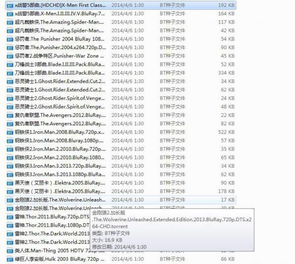The height and width of the screenshot is (264, 295).
Task: Select the 24 KB 恶灵骑士2.Ghost.Rider.Spirit file name
Action: (59, 98)
